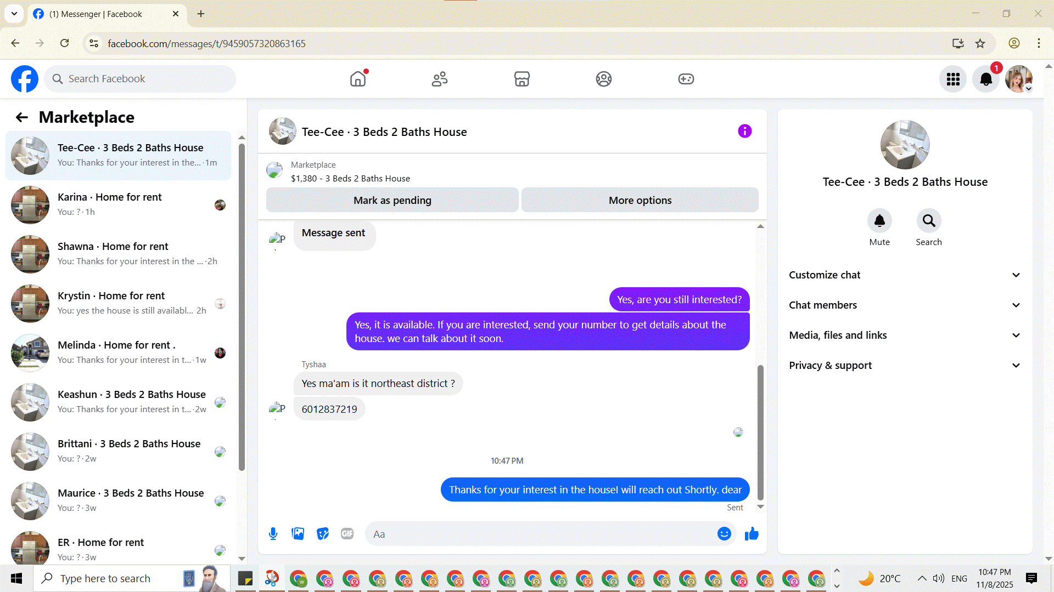
Task: Send a thumbs-up like
Action: pos(752,534)
